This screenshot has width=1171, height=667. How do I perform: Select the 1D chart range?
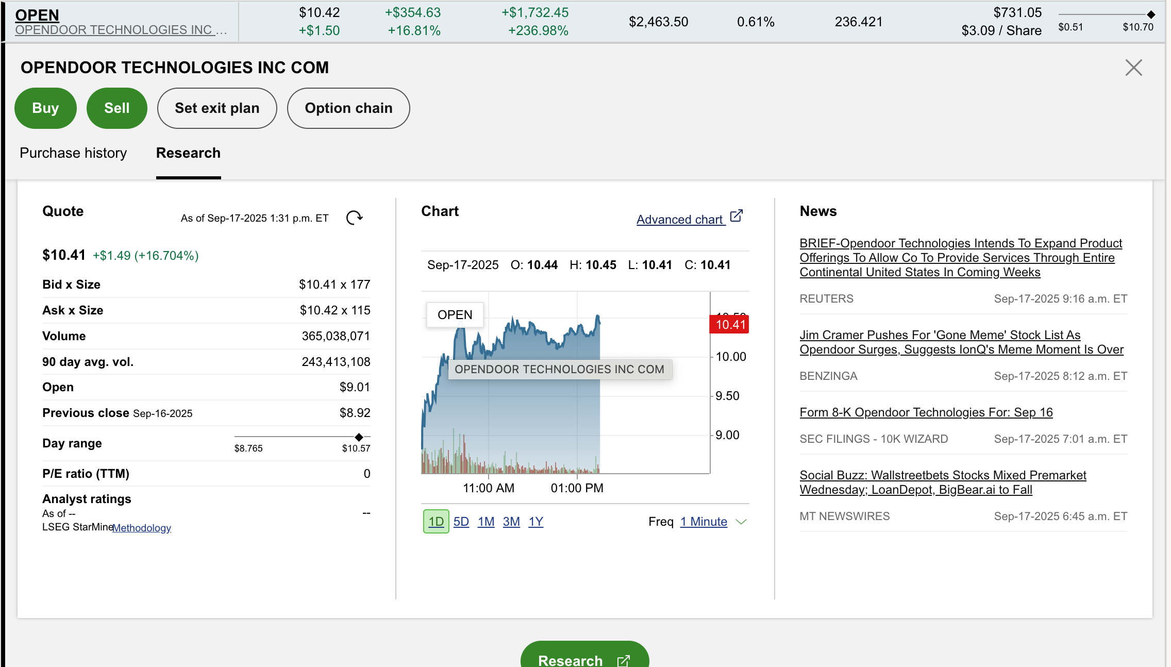pyautogui.click(x=436, y=522)
